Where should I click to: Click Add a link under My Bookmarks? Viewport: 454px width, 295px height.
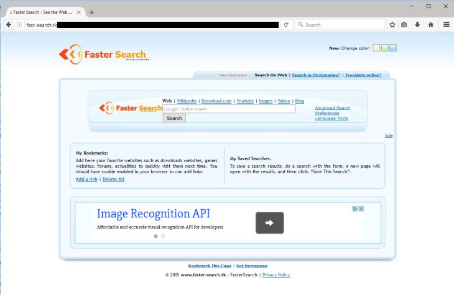click(x=86, y=179)
